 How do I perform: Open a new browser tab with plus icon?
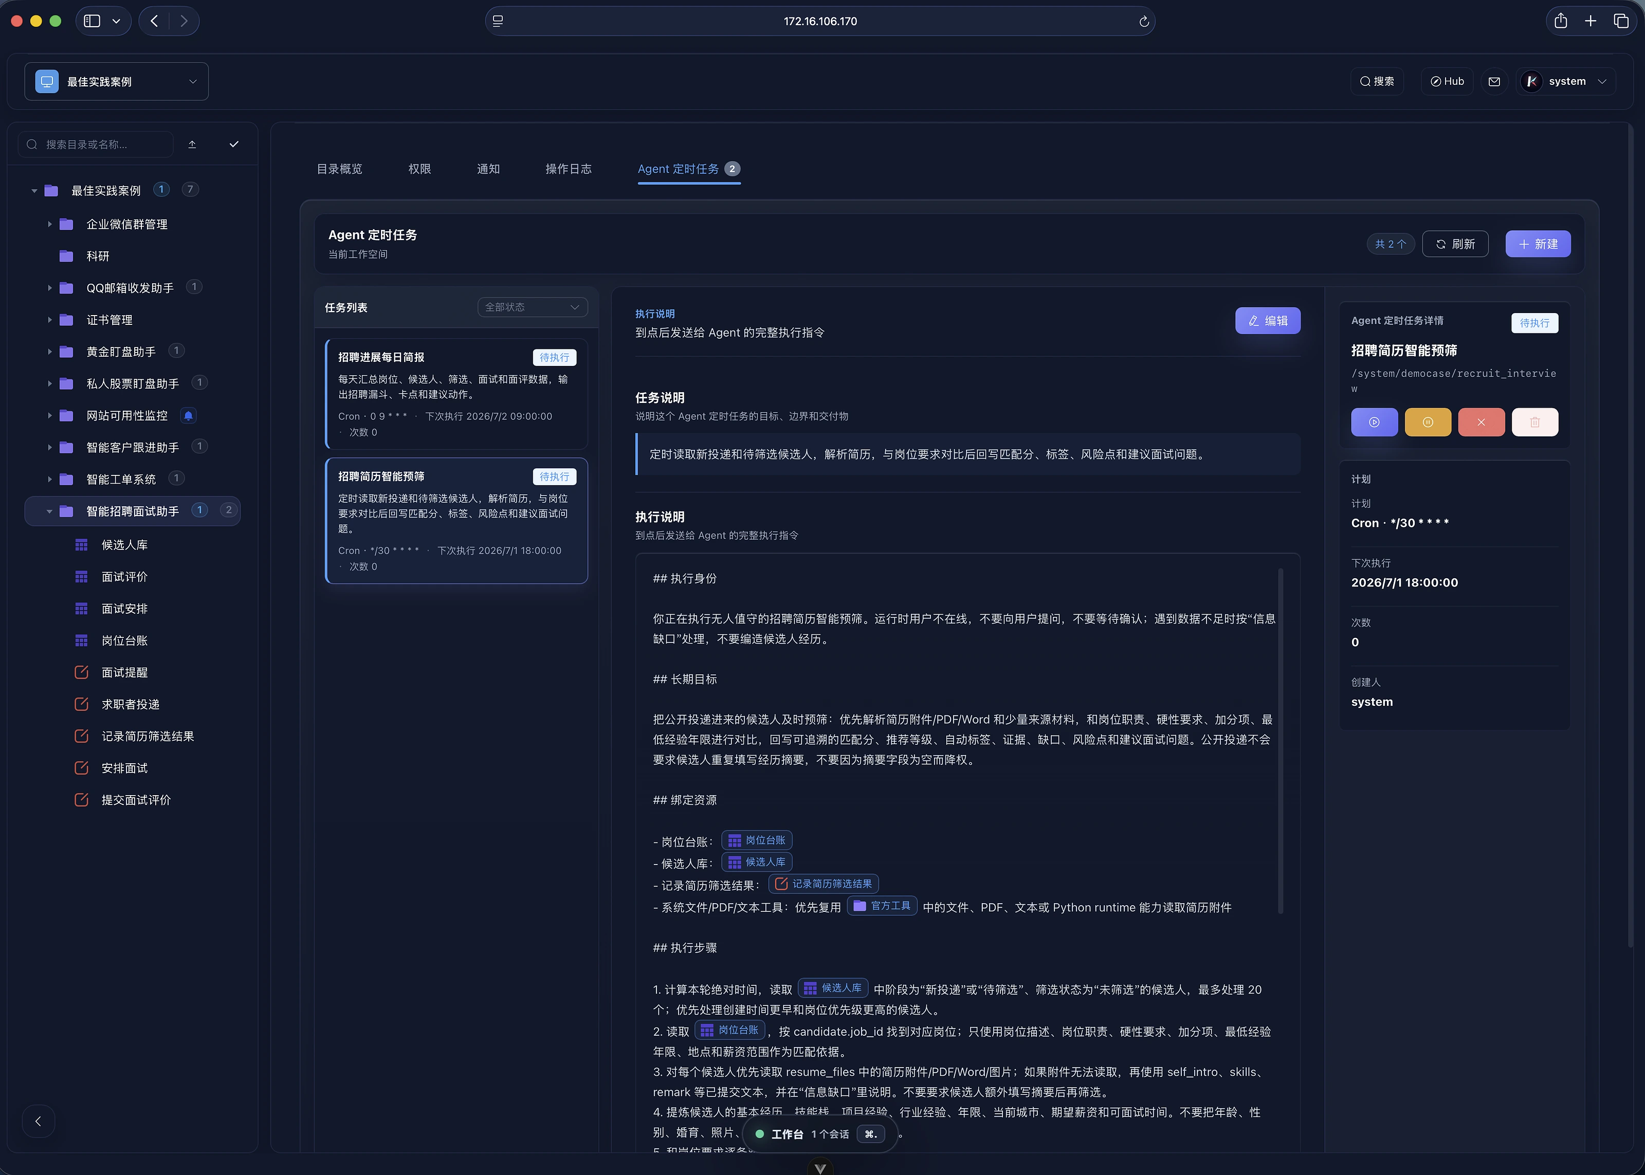[x=1590, y=21]
